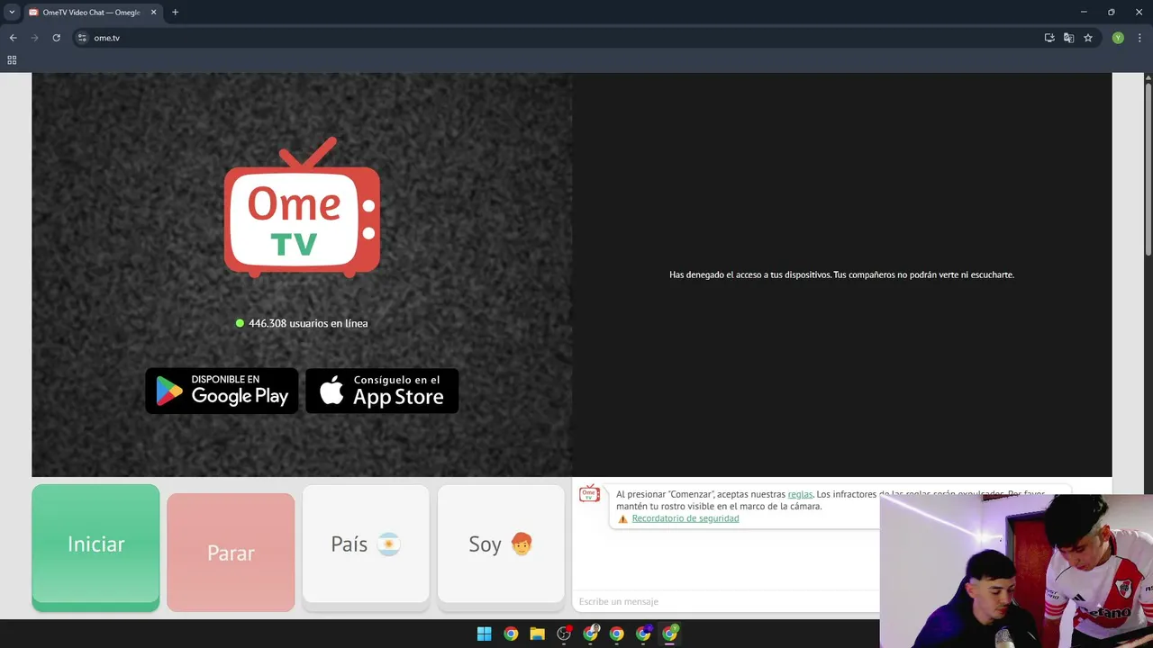
Task: Open the Chrome profile avatar Y
Action: pyautogui.click(x=1118, y=38)
